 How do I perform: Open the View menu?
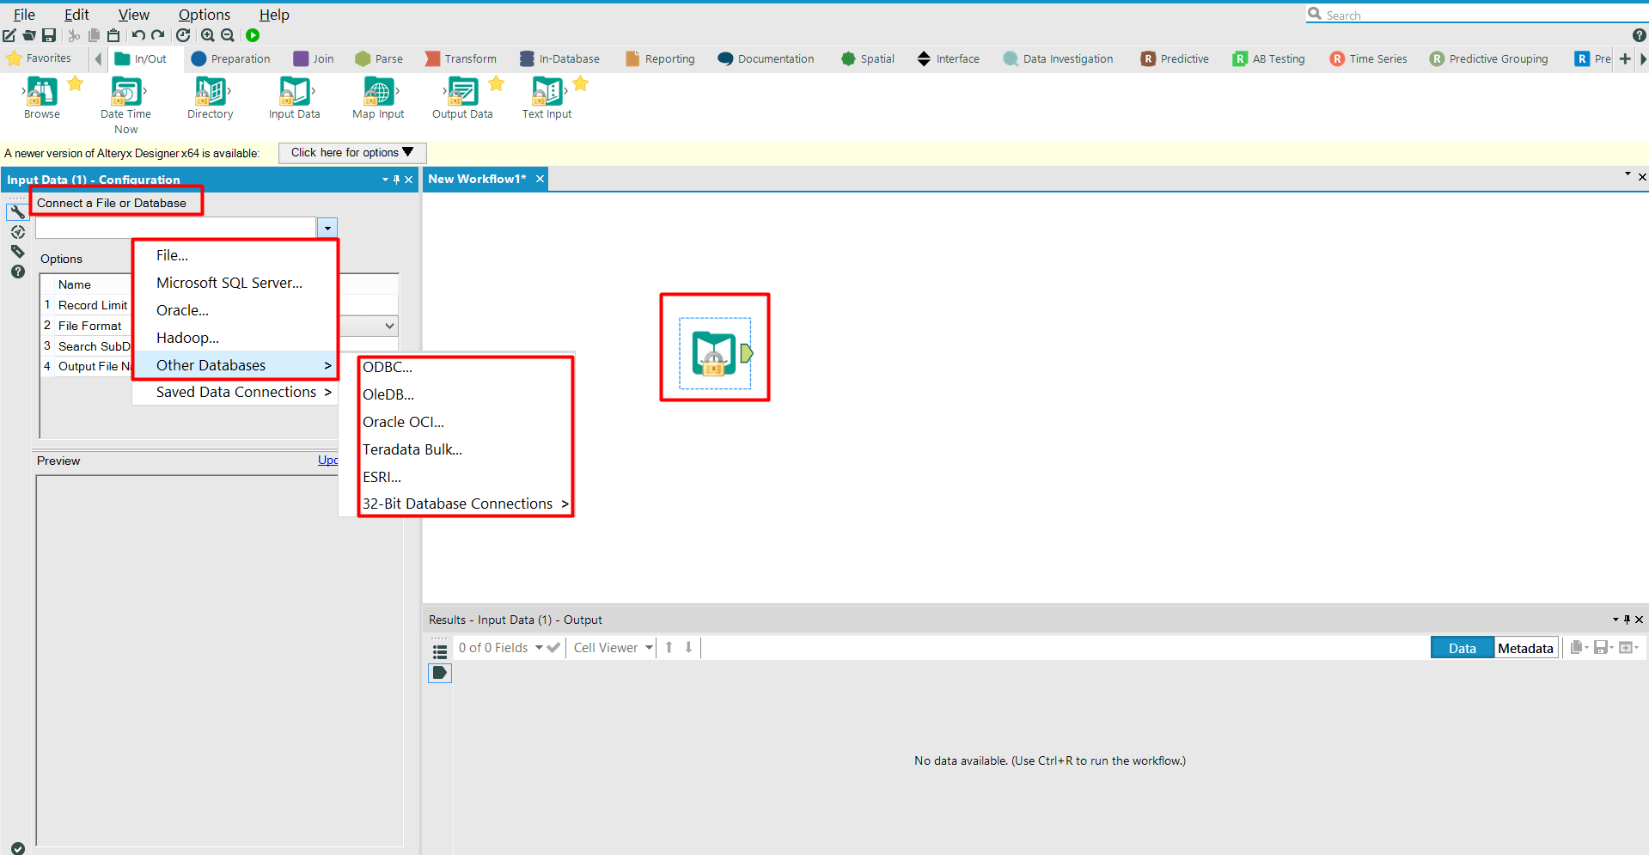coord(133,15)
